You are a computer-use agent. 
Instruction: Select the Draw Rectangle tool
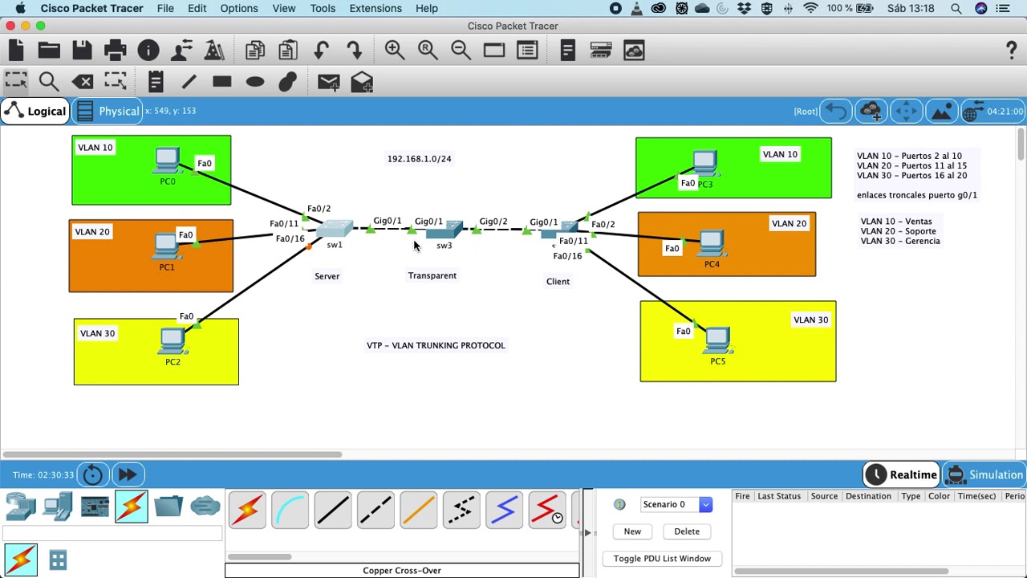(x=222, y=82)
